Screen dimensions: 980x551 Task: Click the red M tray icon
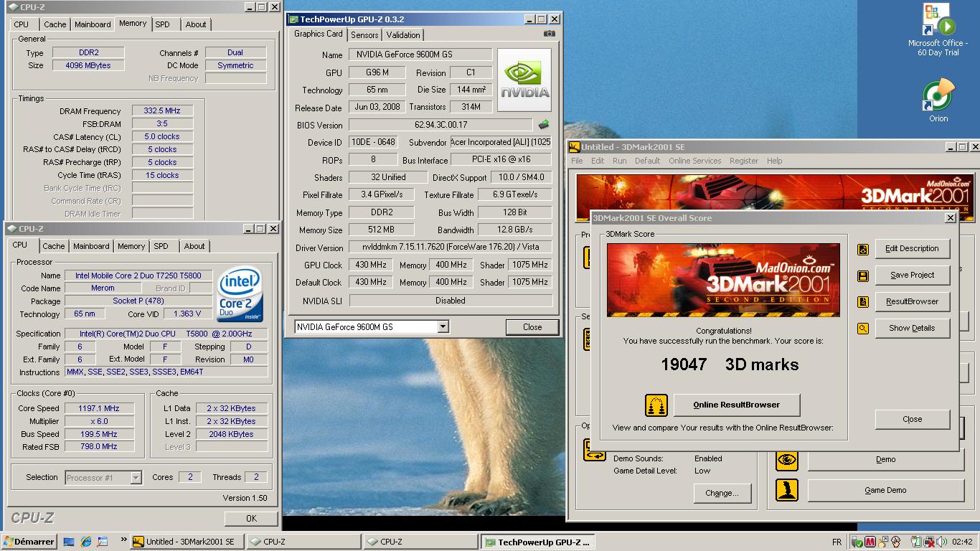870,542
